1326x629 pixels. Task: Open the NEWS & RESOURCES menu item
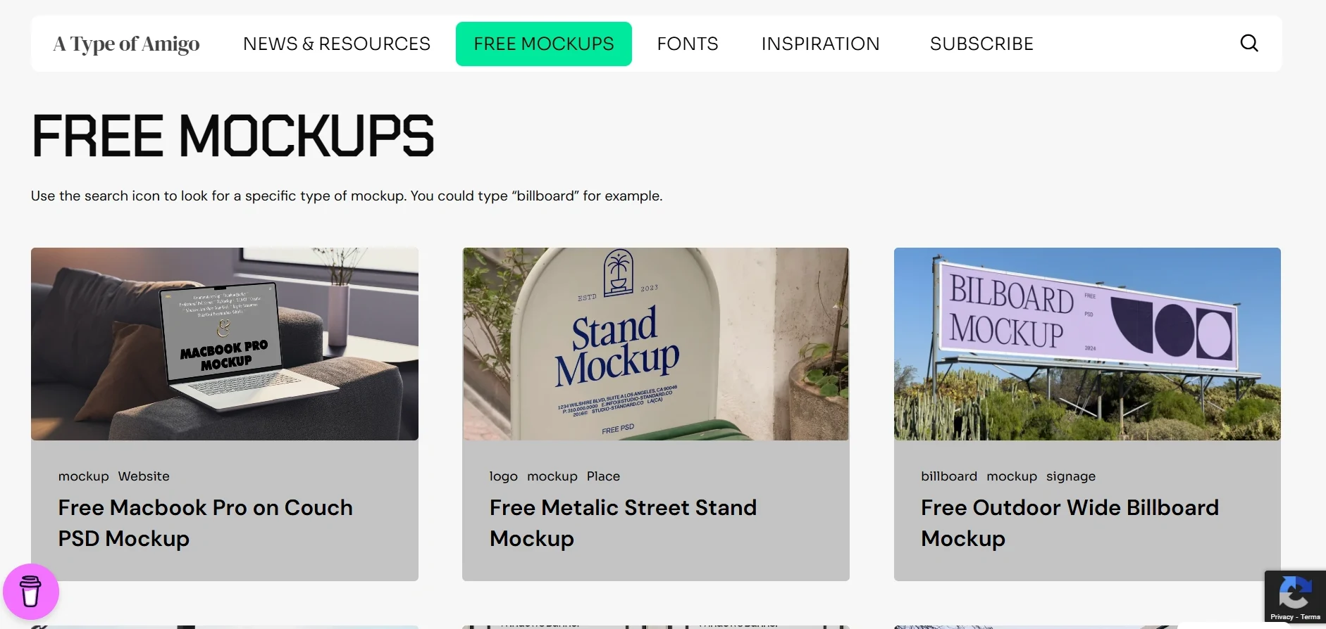point(336,43)
